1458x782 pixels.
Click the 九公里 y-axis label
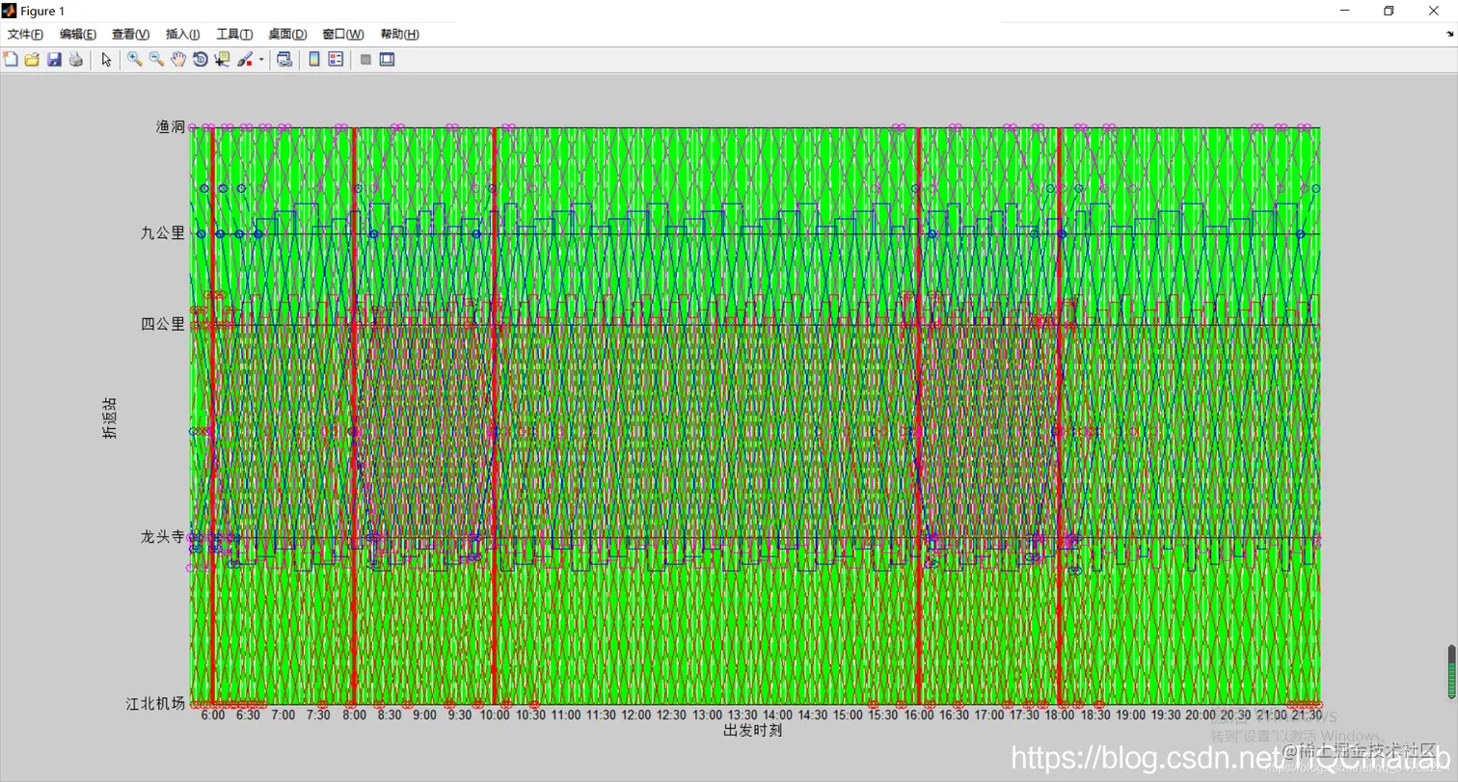click(x=163, y=232)
